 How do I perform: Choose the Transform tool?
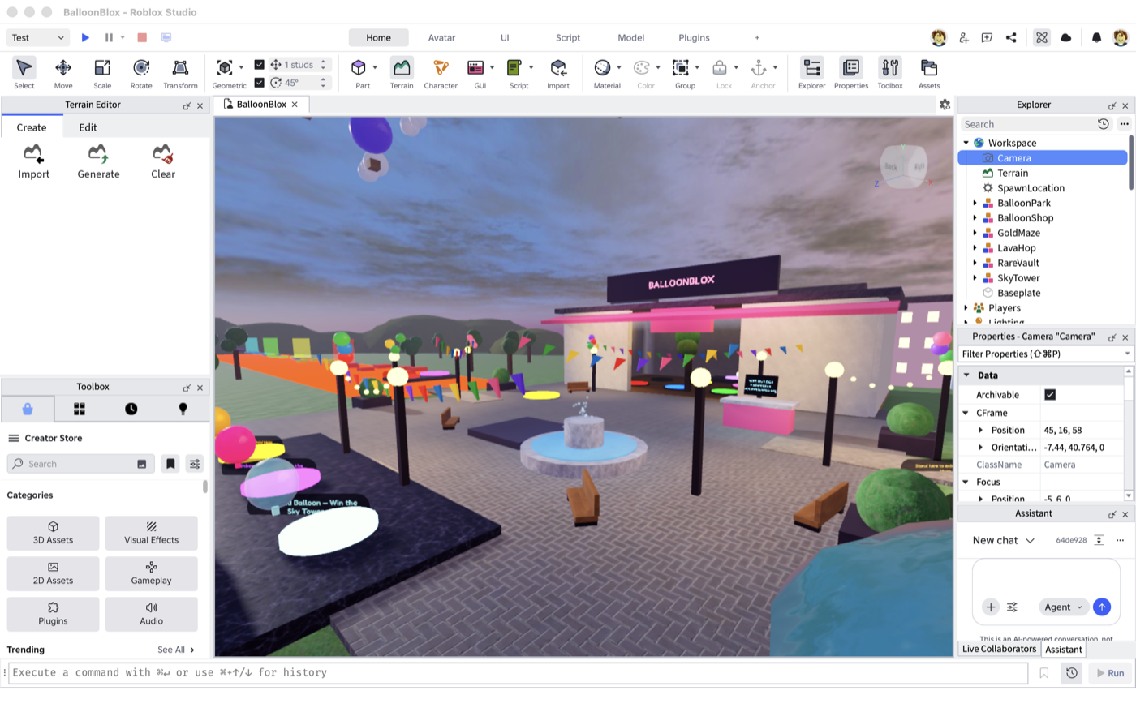(180, 73)
